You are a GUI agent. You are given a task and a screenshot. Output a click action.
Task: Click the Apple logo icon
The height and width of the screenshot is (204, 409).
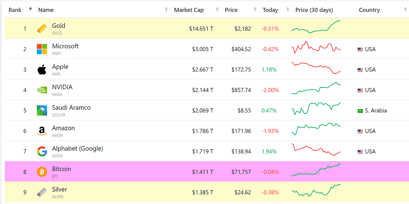pyautogui.click(x=42, y=69)
